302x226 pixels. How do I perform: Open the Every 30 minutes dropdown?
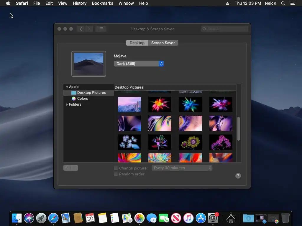click(182, 168)
